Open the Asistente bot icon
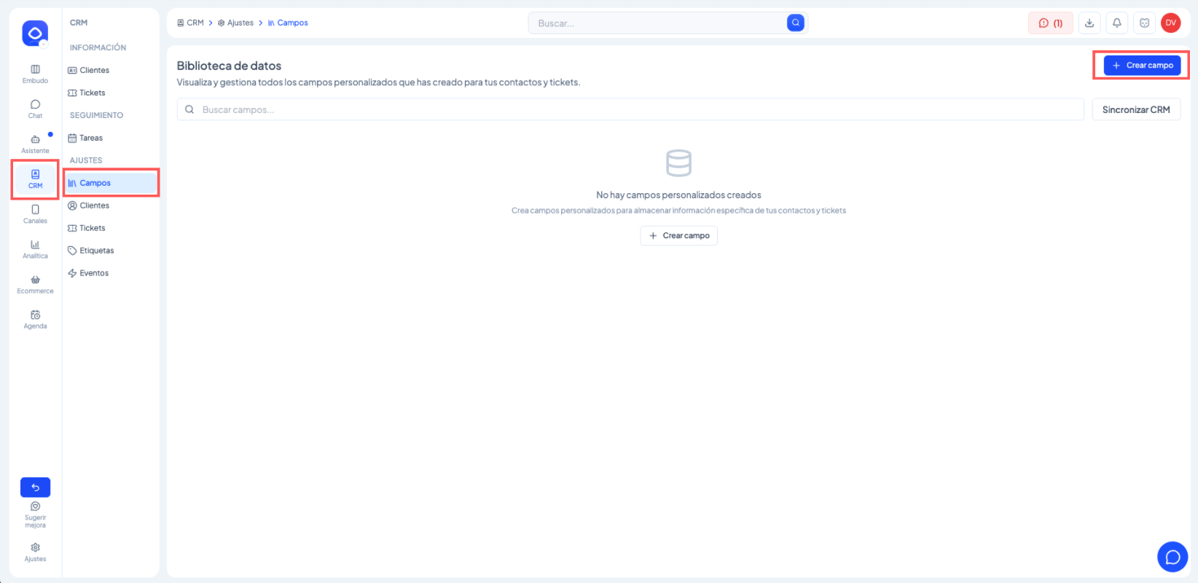Screen dimensions: 1198x583 (x=35, y=139)
